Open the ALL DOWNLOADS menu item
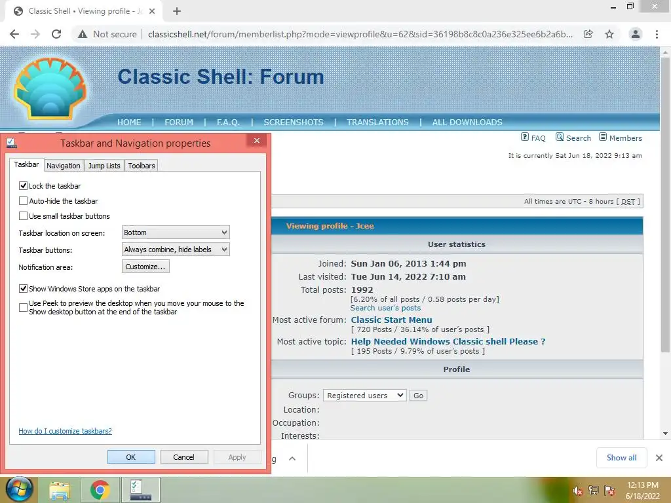Image resolution: width=671 pixels, height=503 pixels. tap(467, 122)
